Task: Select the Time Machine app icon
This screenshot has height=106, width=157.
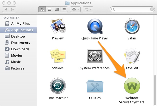Action: 58,85
